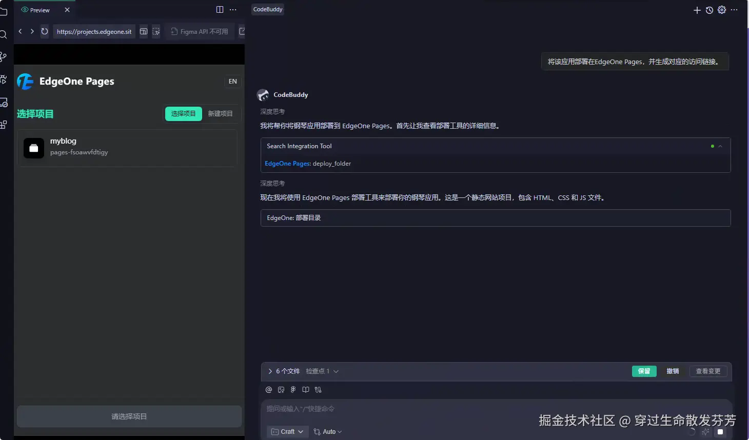Open CodeBuddy chat history
The height and width of the screenshot is (440, 749).
pyautogui.click(x=709, y=10)
